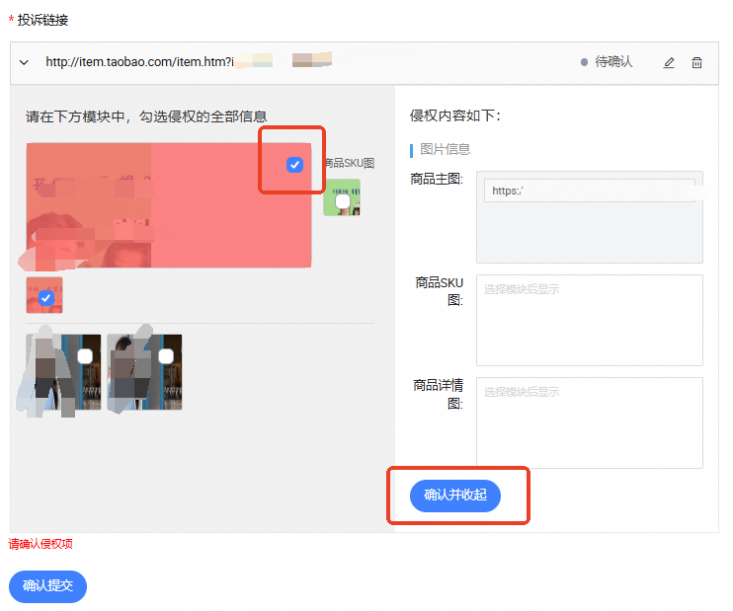Check the second product detail image checkbox
The width and height of the screenshot is (733, 611).
[166, 356]
